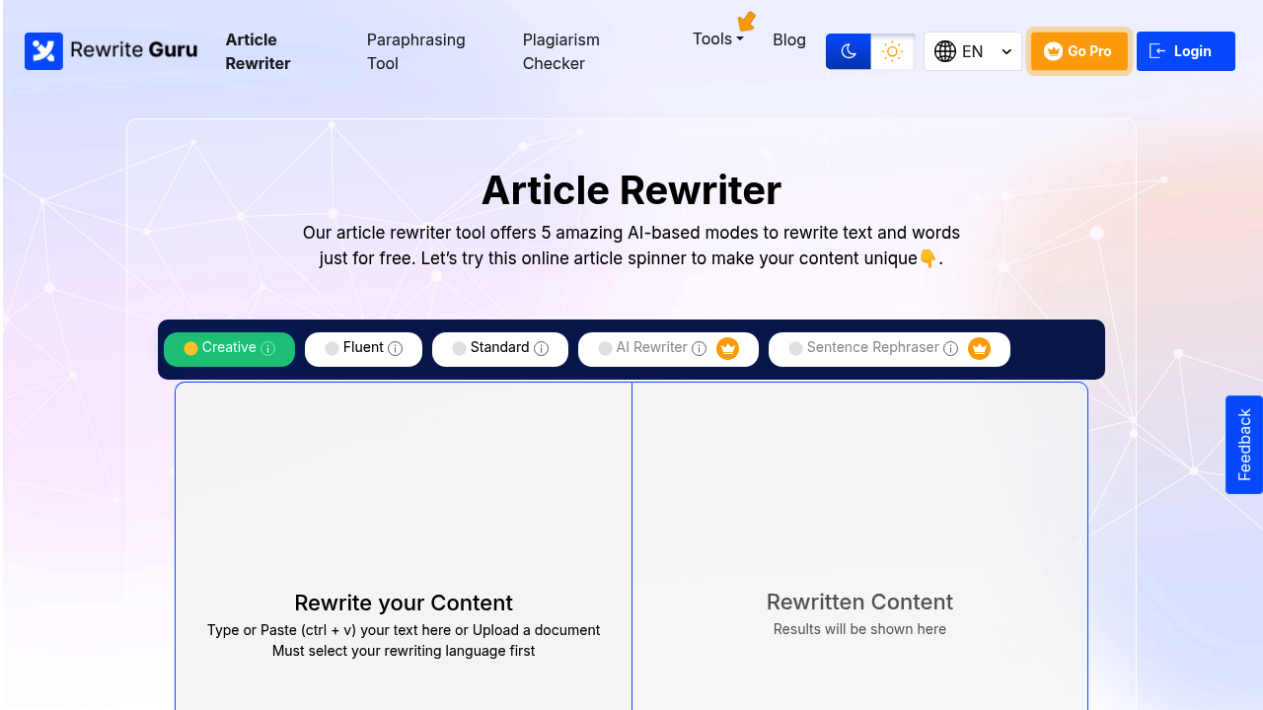Click crown premium icon on Sentence Rephraser
The image size is (1263, 710).
(x=979, y=349)
